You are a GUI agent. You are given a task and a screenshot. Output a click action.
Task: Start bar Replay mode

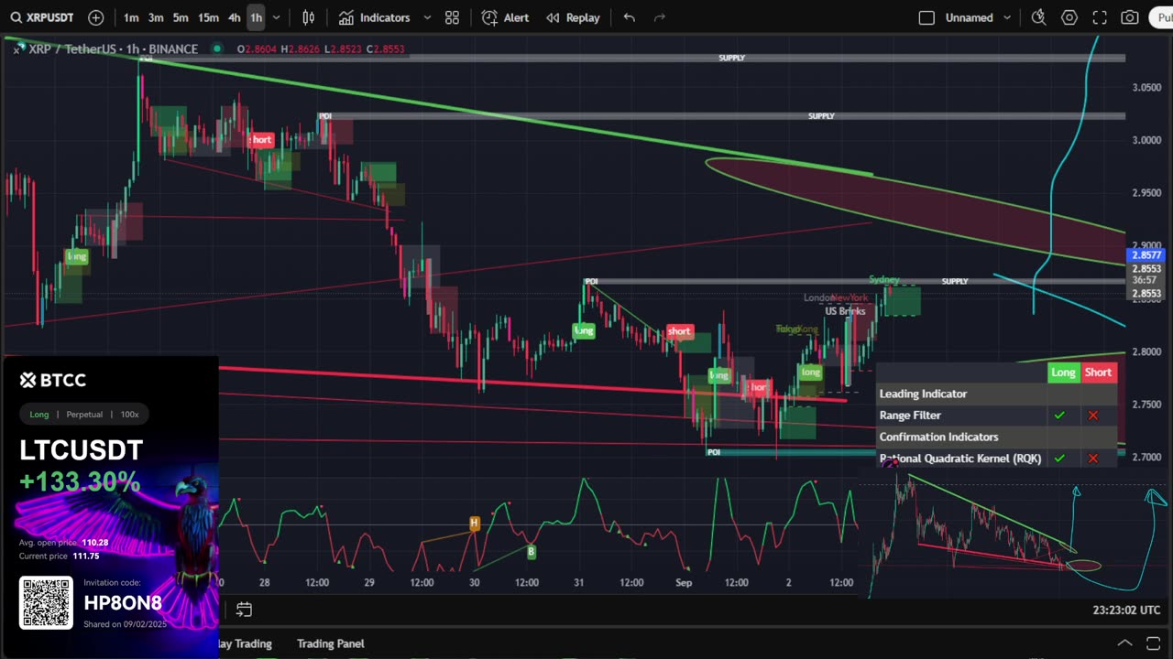(573, 17)
